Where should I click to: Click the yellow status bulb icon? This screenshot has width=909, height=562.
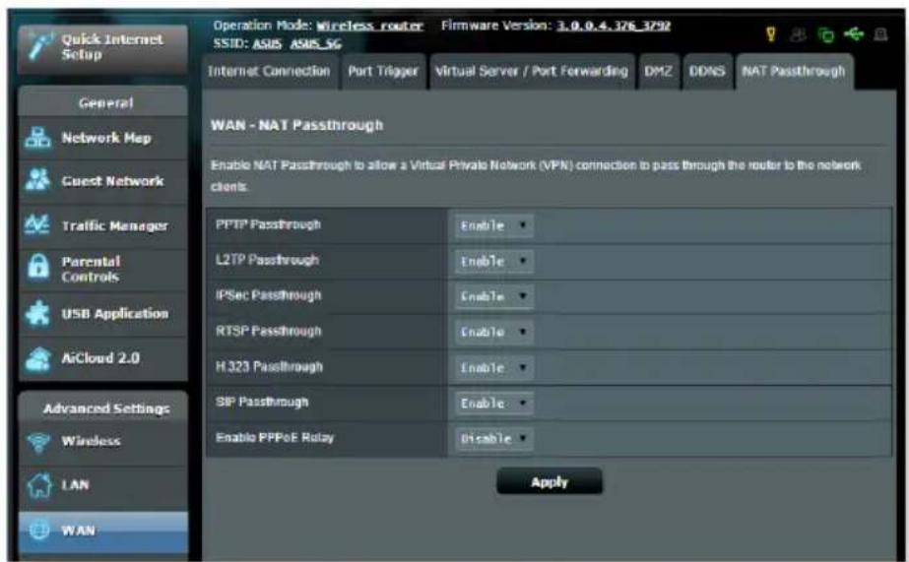coord(770,34)
